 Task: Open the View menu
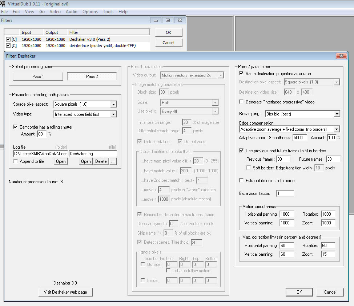[29, 12]
